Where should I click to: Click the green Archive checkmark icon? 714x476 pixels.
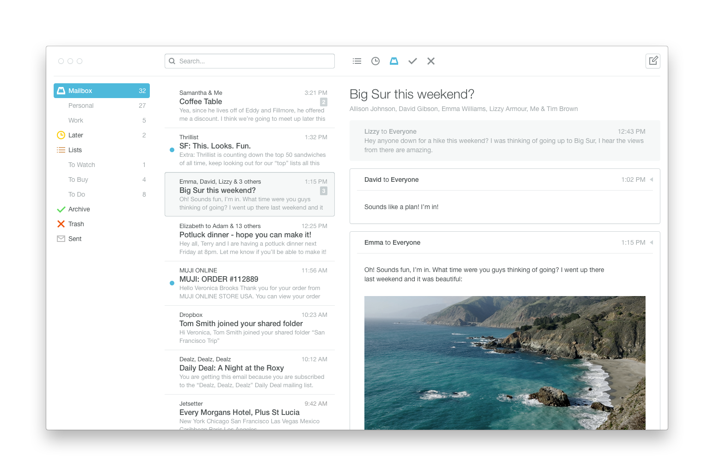pyautogui.click(x=61, y=209)
